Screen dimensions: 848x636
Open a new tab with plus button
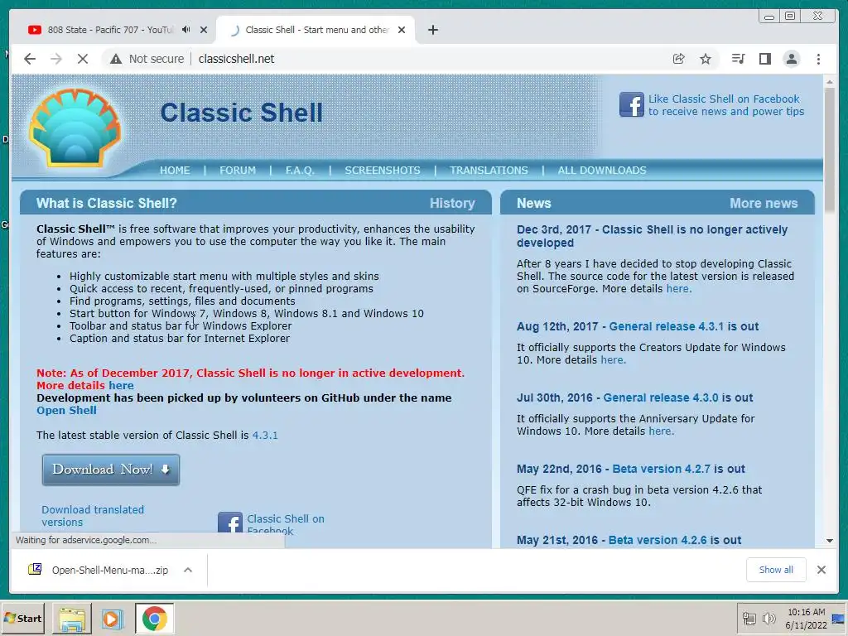[432, 30]
